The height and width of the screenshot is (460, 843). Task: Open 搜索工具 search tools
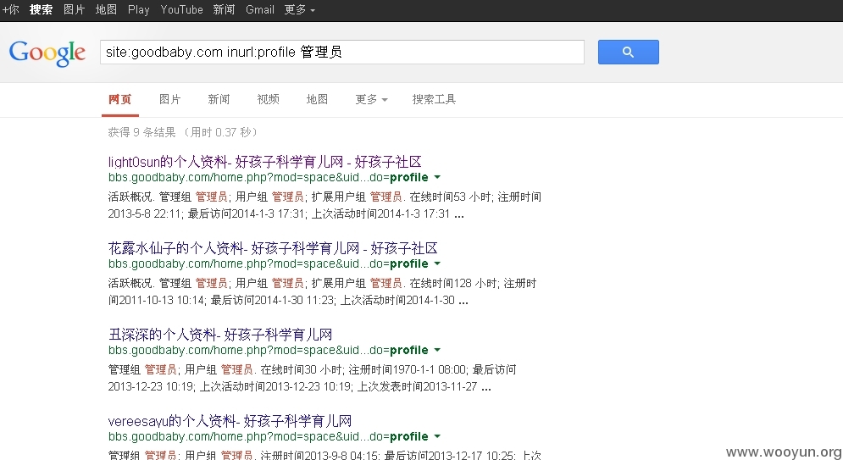pos(434,99)
